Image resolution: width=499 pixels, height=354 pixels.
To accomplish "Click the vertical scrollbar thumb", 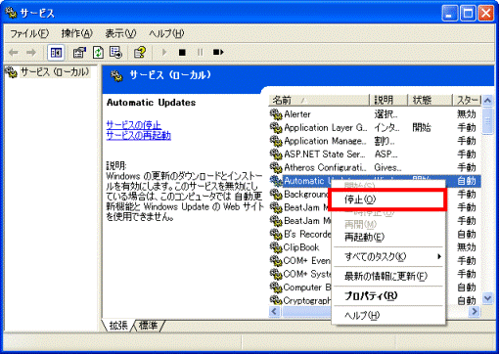I will [x=487, y=120].
